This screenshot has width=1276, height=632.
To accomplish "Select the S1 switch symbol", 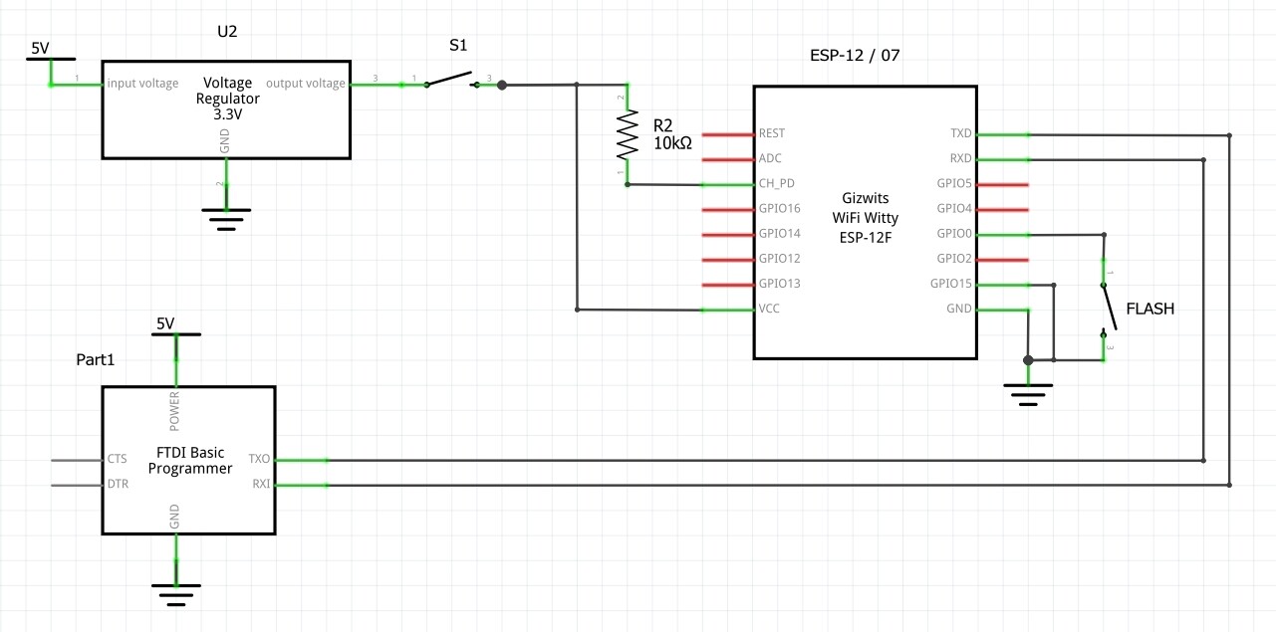I will click(450, 80).
